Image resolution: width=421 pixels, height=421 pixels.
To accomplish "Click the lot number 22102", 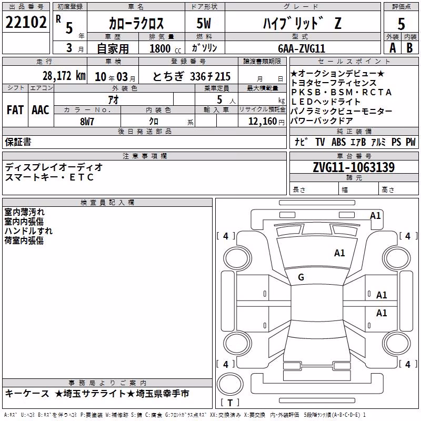I will [x=26, y=22].
